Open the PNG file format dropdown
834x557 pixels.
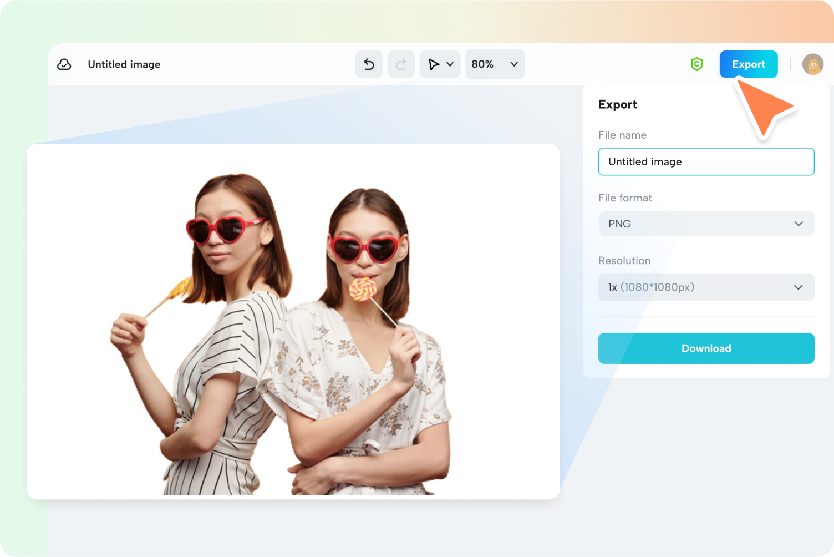tap(706, 224)
